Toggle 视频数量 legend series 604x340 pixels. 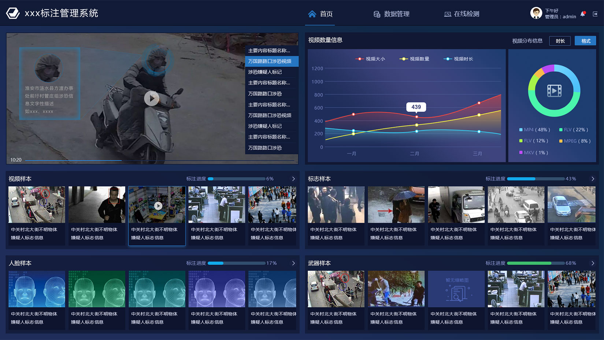[415, 59]
